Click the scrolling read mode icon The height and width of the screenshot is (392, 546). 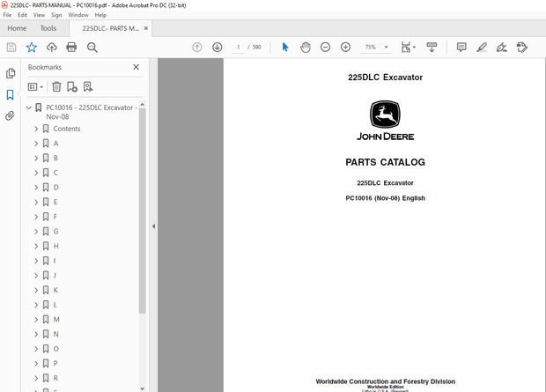click(x=432, y=47)
